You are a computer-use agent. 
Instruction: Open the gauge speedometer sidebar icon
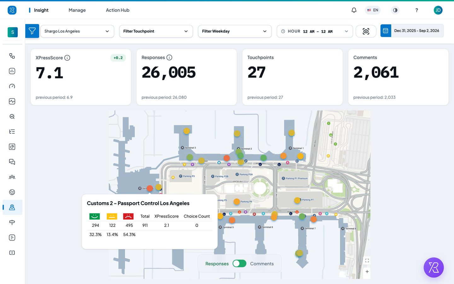12,86
